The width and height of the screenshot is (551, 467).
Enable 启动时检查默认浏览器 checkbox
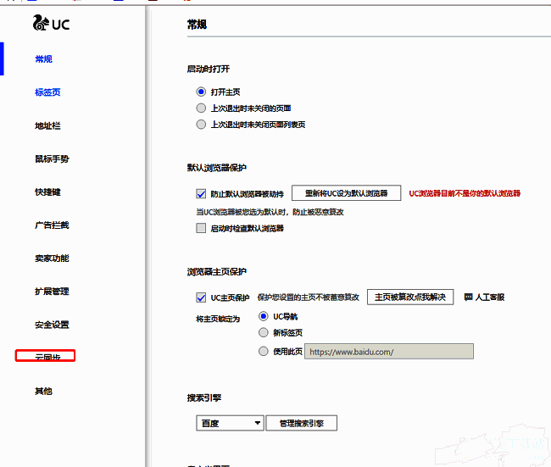[201, 228]
